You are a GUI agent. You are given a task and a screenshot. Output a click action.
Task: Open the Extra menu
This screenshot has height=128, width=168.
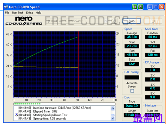click(x=29, y=13)
